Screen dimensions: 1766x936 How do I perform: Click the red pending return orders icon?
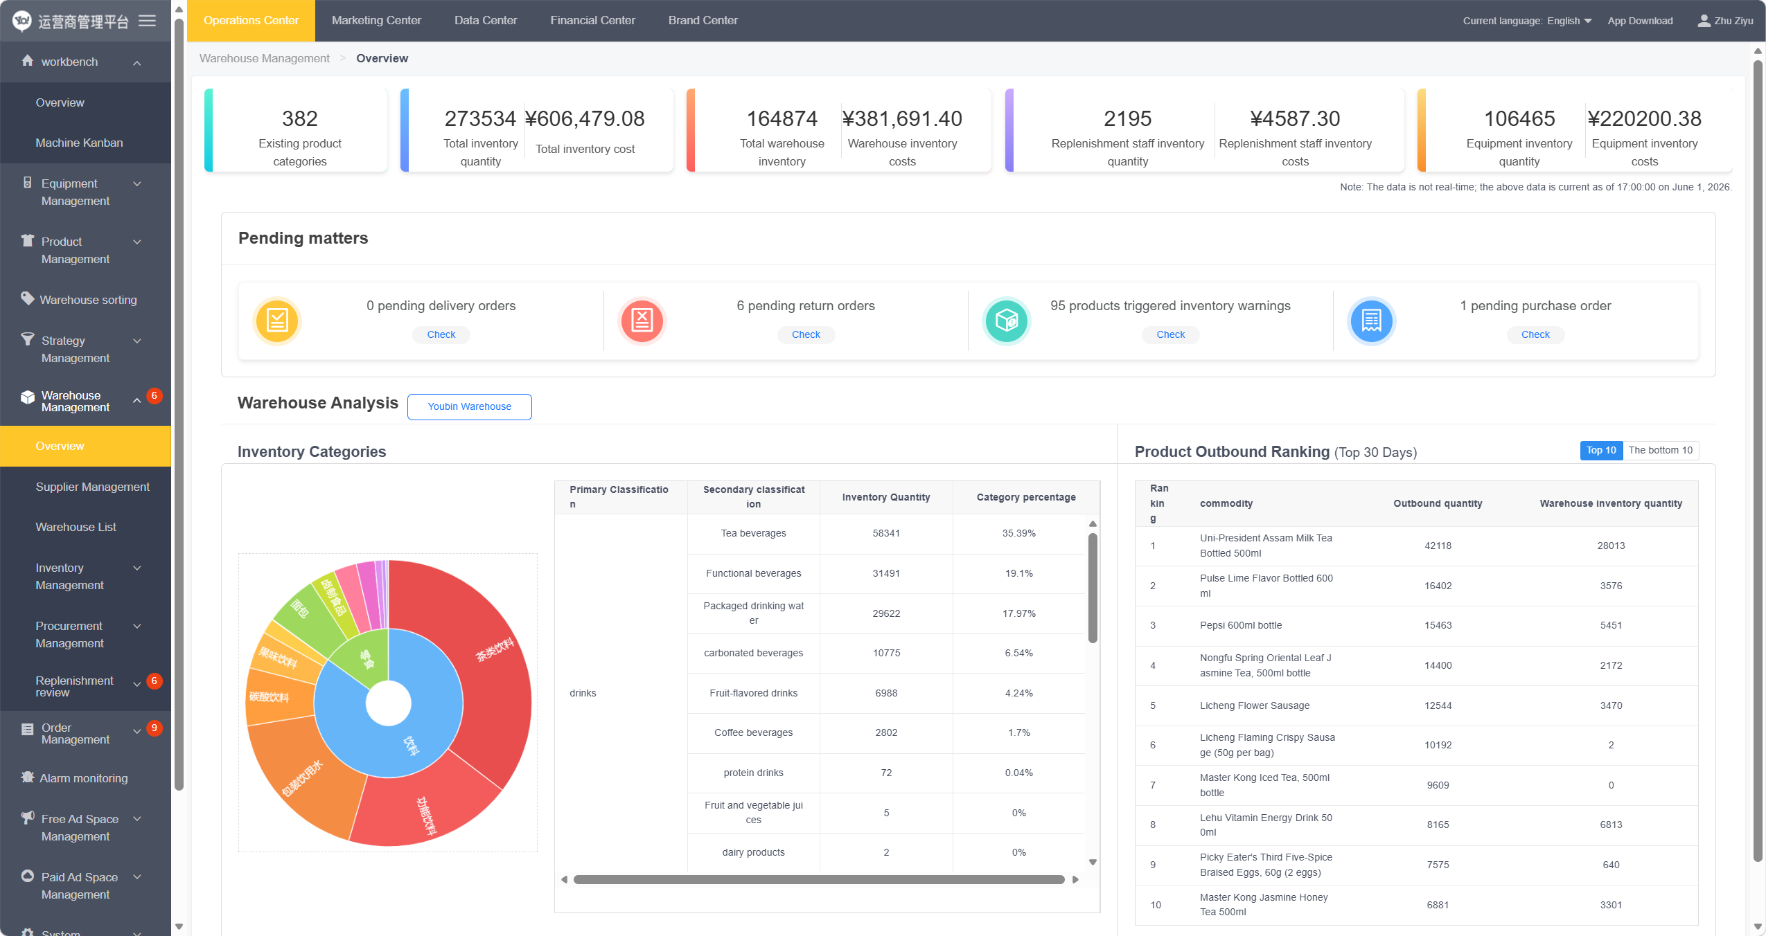pos(642,321)
